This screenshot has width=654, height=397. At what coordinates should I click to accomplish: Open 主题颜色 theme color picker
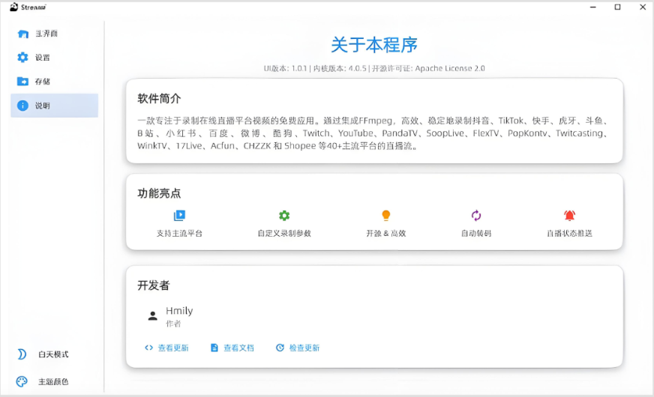tap(54, 381)
